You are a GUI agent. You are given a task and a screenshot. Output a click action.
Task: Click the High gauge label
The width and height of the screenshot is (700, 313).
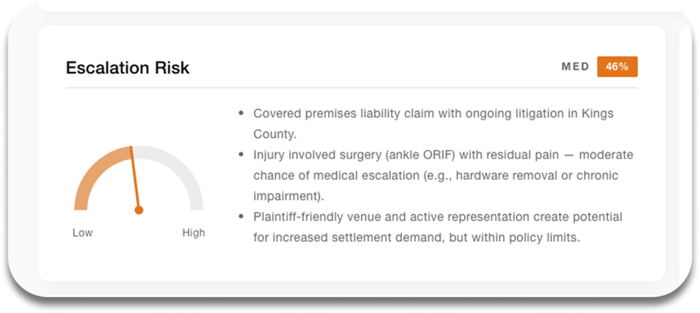pos(193,233)
